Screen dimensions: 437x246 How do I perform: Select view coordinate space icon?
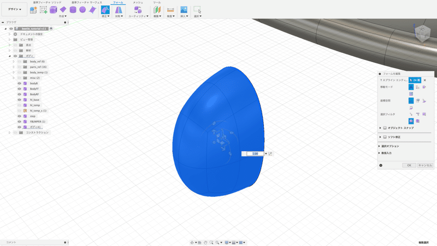417,100
